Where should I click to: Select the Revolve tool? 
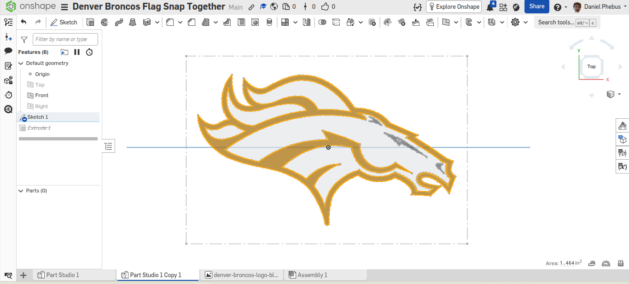pyautogui.click(x=105, y=22)
